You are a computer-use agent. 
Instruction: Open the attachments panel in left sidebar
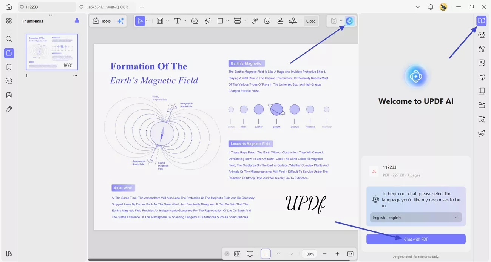tap(9, 109)
